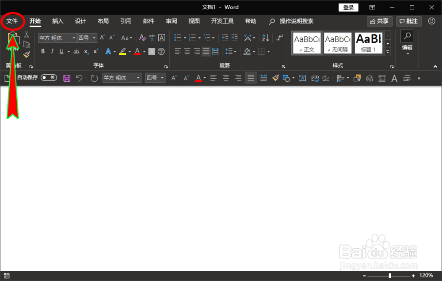Toggle bold formatting
This screenshot has height=281, width=442.
click(x=43, y=51)
